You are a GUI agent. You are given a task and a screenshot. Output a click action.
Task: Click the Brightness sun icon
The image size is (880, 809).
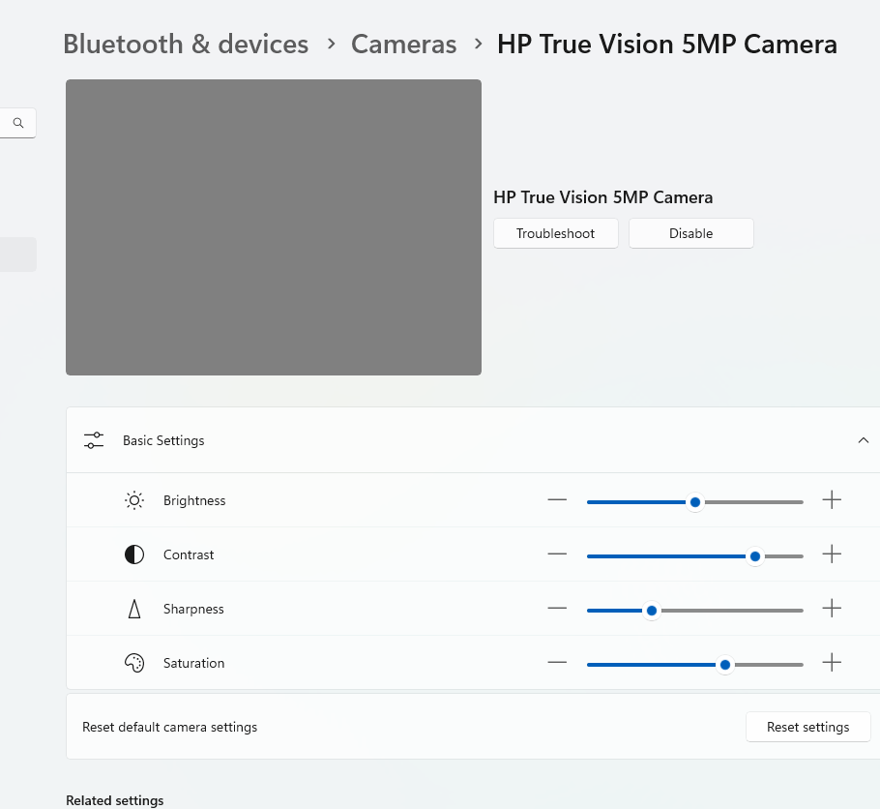coord(134,500)
